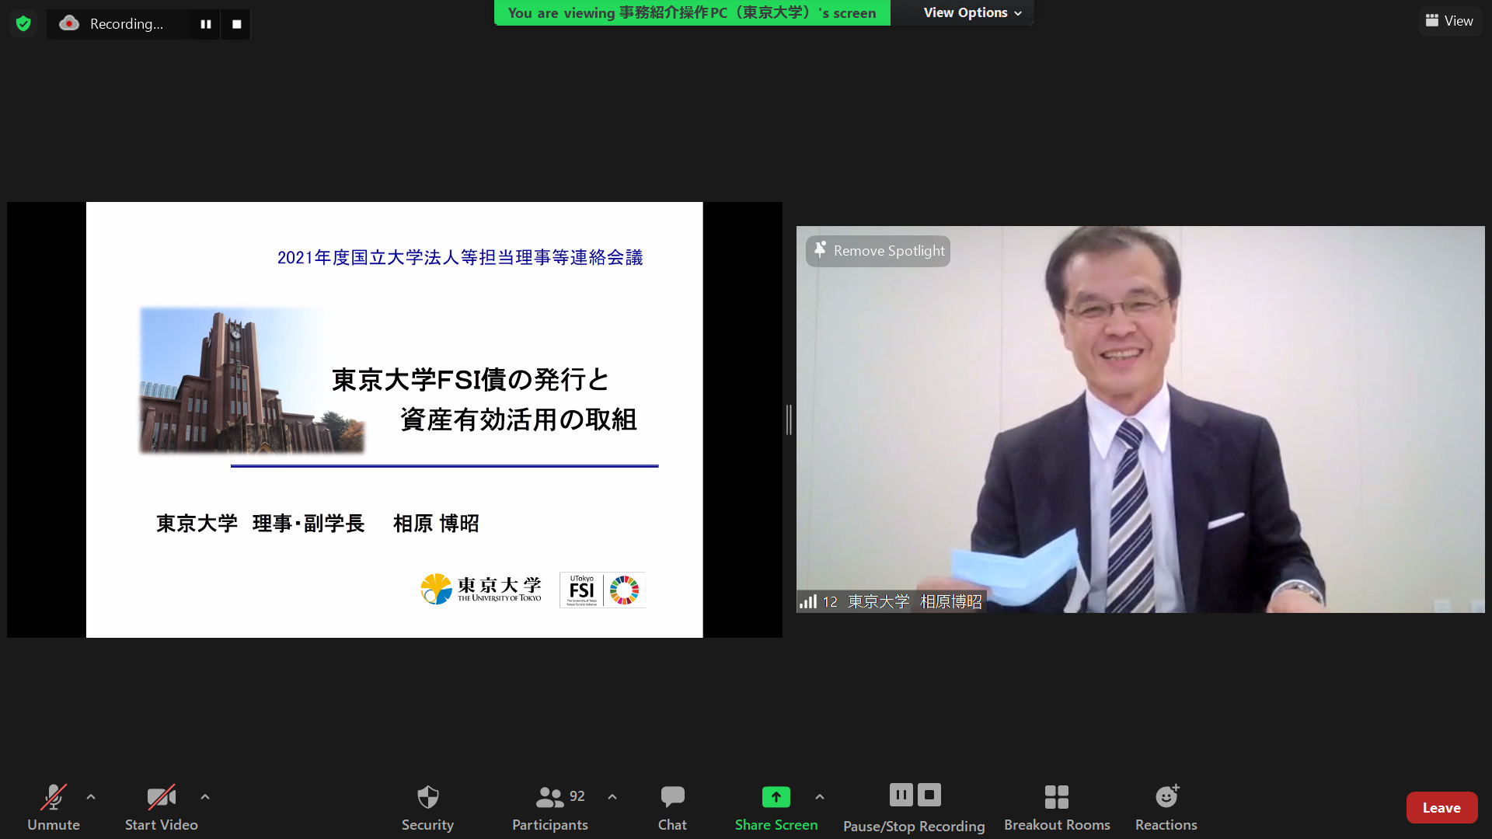Start Video camera toggle
The width and height of the screenshot is (1492, 839).
point(161,808)
